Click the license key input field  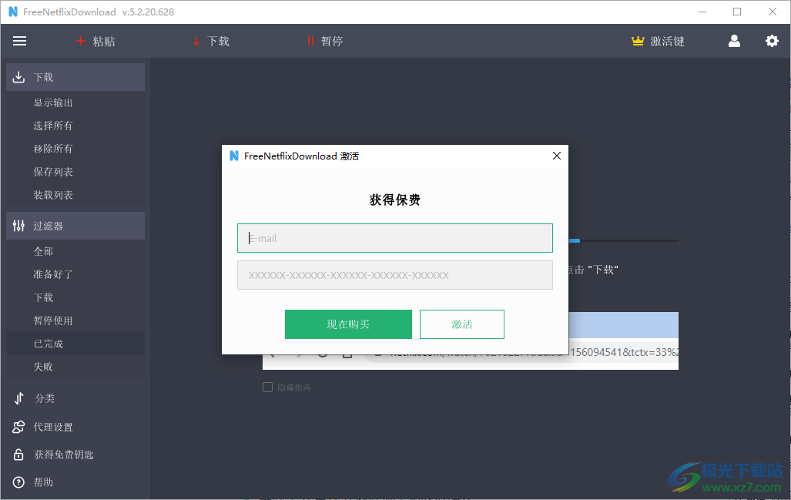point(395,275)
